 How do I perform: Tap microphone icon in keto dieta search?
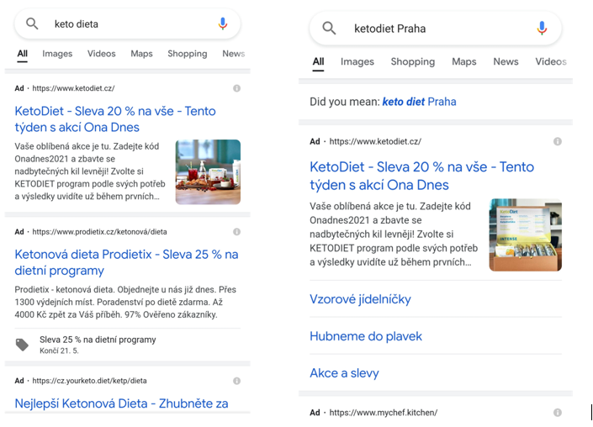click(x=223, y=24)
